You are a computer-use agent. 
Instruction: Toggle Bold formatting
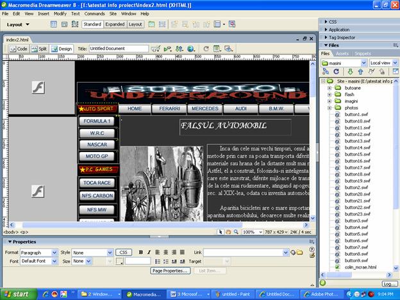(140, 253)
